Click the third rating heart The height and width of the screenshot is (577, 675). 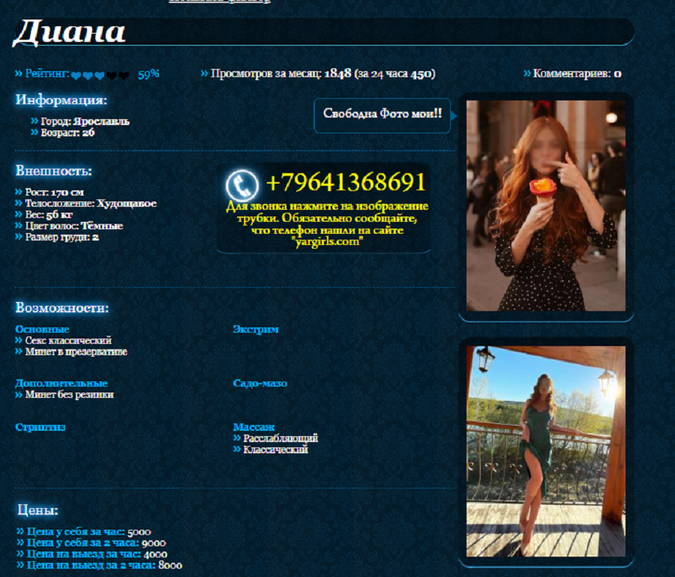click(99, 75)
